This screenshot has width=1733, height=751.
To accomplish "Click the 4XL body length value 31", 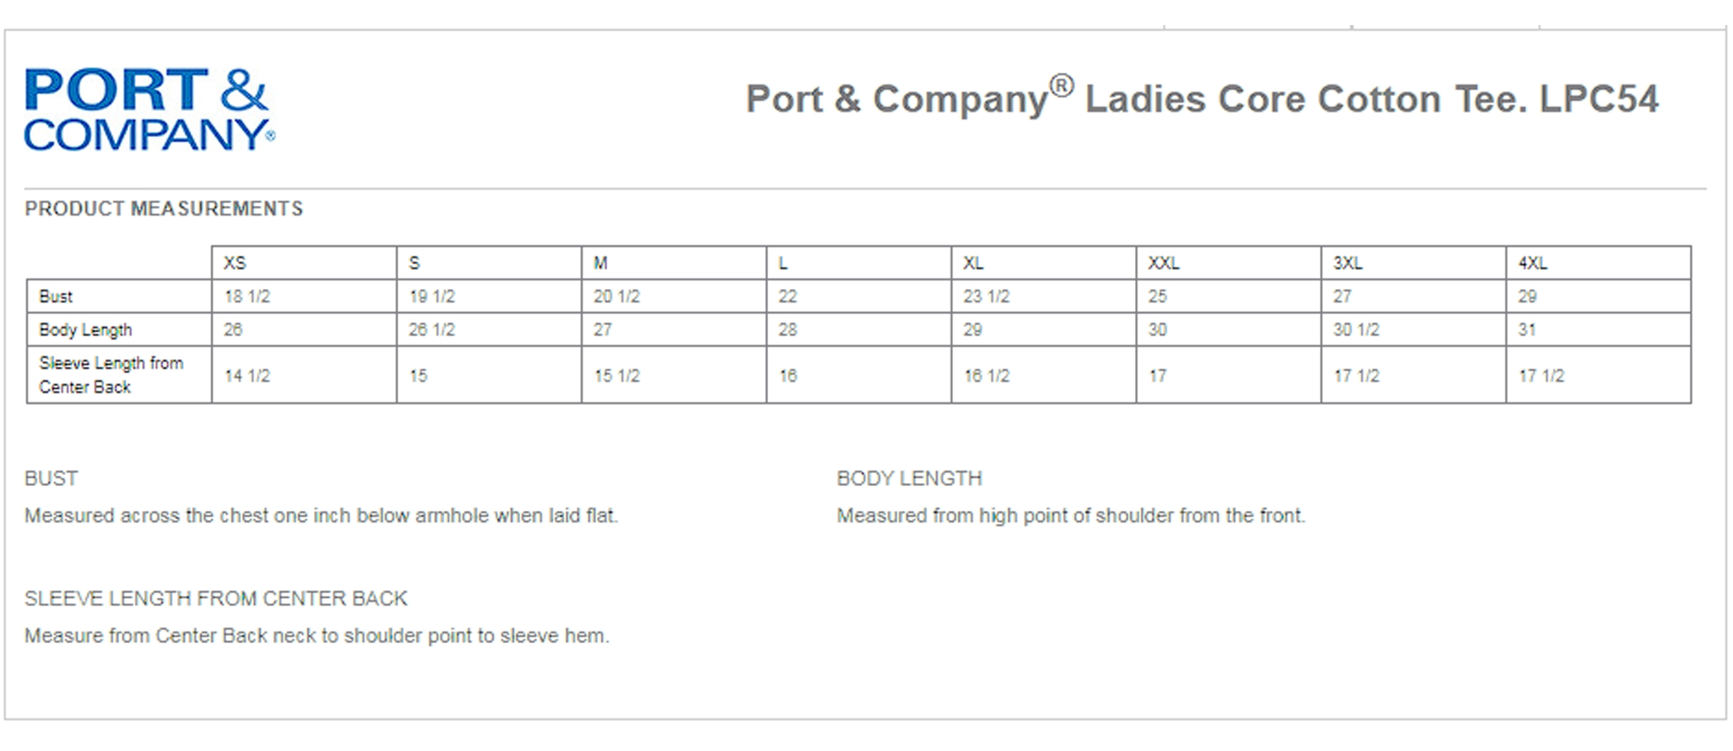I will tap(1527, 330).
